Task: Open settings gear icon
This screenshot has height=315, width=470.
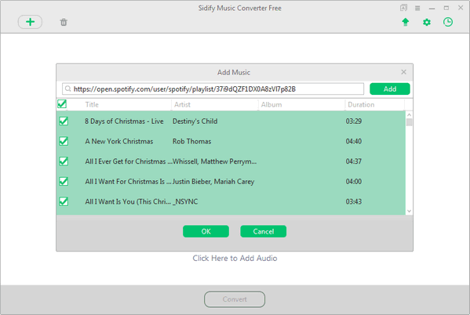Action: [x=427, y=22]
